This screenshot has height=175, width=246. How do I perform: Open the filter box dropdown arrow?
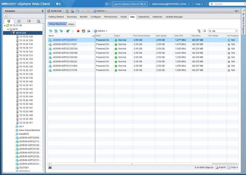click(236, 31)
